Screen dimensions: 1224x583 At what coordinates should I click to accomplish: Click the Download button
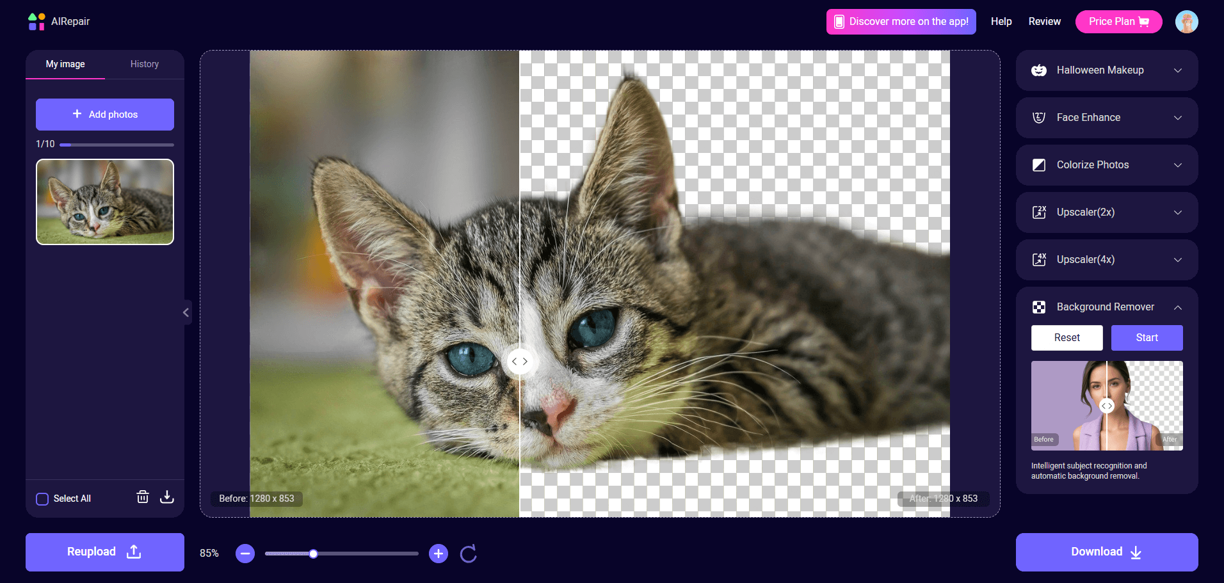pyautogui.click(x=1106, y=552)
